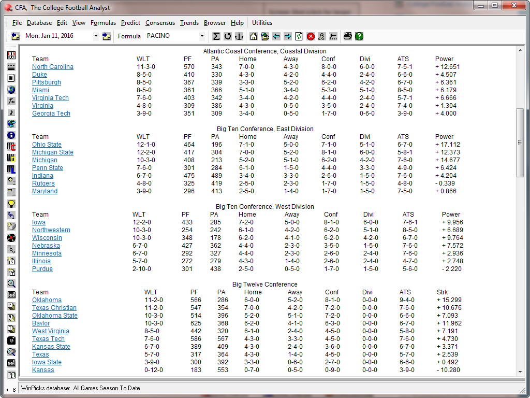
Task: Click the plus list expand sidebar icon
Action: (x=11, y=181)
